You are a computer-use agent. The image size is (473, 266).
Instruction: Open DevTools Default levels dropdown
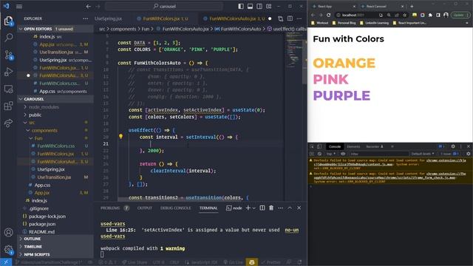[423, 154]
